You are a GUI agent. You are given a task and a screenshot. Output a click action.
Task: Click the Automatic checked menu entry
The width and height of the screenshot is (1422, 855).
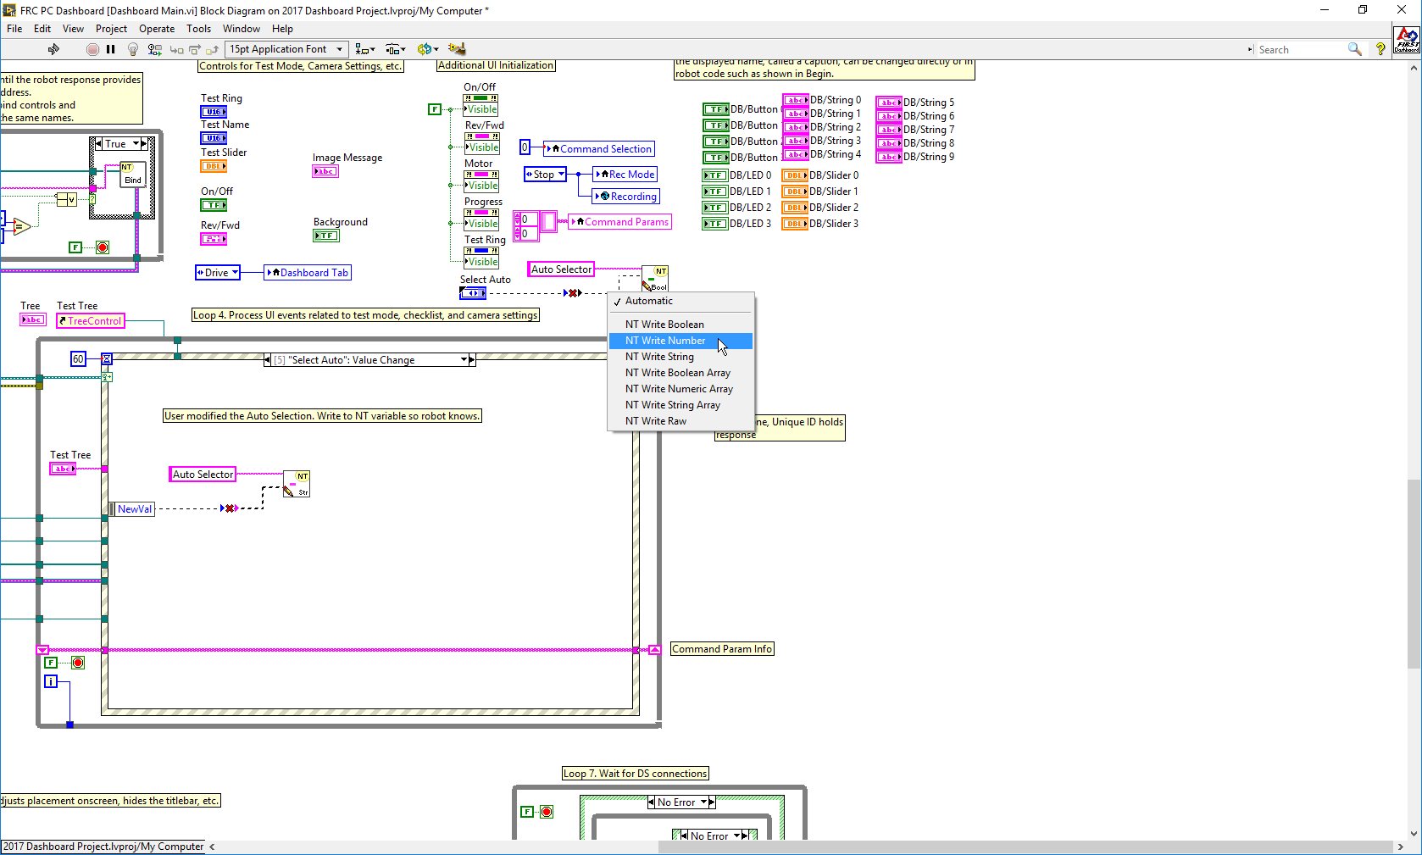coord(681,301)
